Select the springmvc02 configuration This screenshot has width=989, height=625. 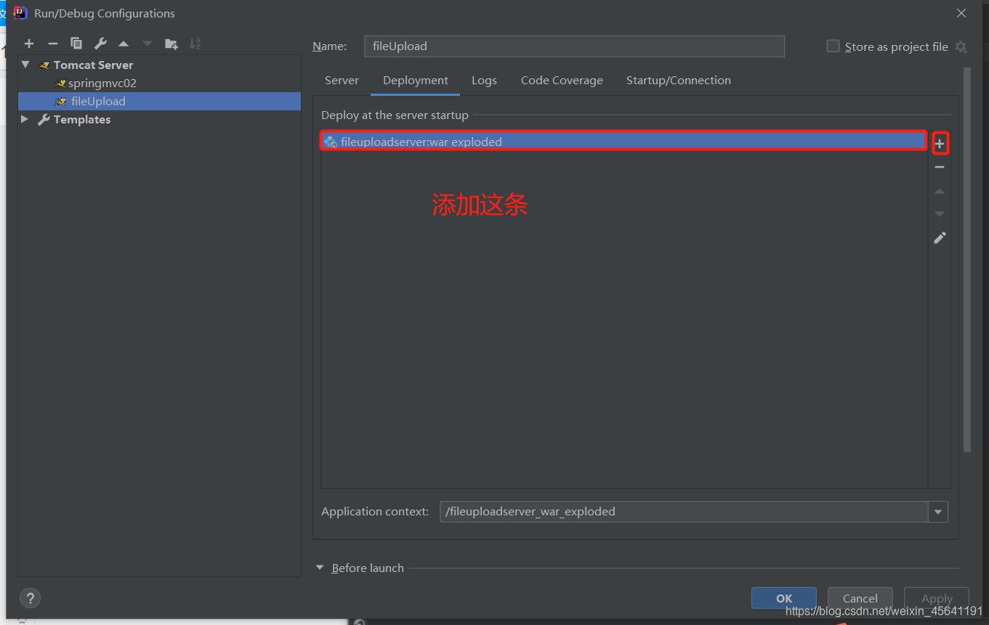[x=159, y=83]
